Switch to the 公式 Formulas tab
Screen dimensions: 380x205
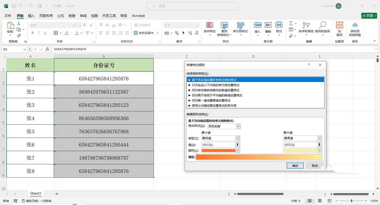click(60, 15)
